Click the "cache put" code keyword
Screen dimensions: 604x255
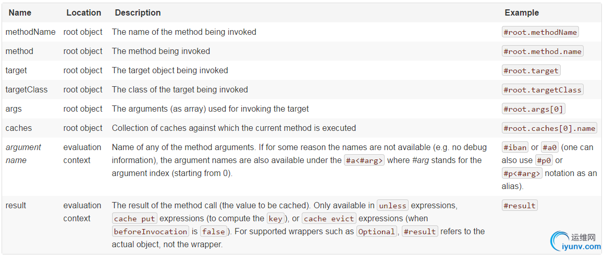point(135,219)
